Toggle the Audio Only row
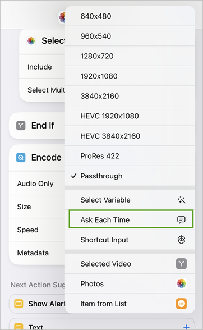Screen dimensions: 203x330 click(37, 184)
